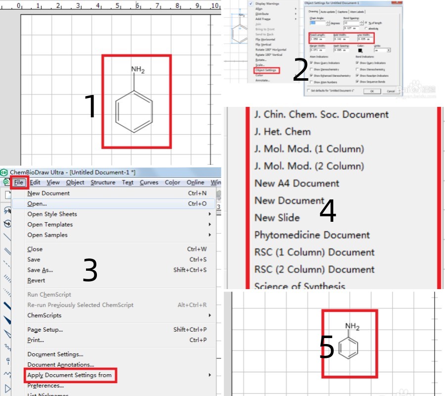
Task: Select the Hollow Wedge Bond tool
Action: pyautogui.click(x=7, y=334)
